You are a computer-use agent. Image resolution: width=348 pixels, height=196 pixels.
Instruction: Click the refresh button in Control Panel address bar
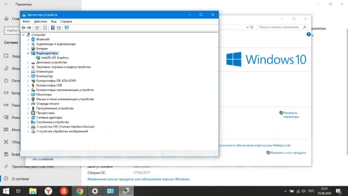[x=252, y=27]
